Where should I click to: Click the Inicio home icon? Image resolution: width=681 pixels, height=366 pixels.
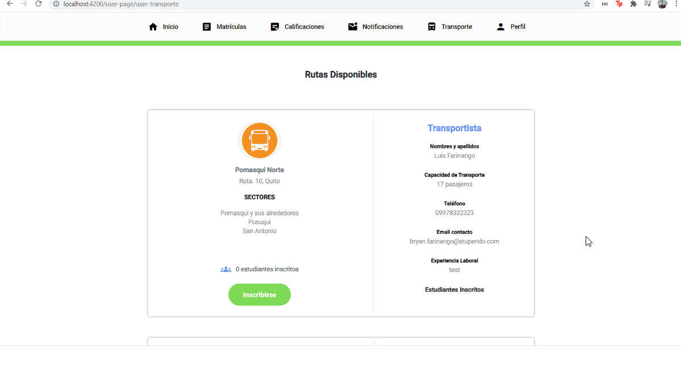[152, 26]
